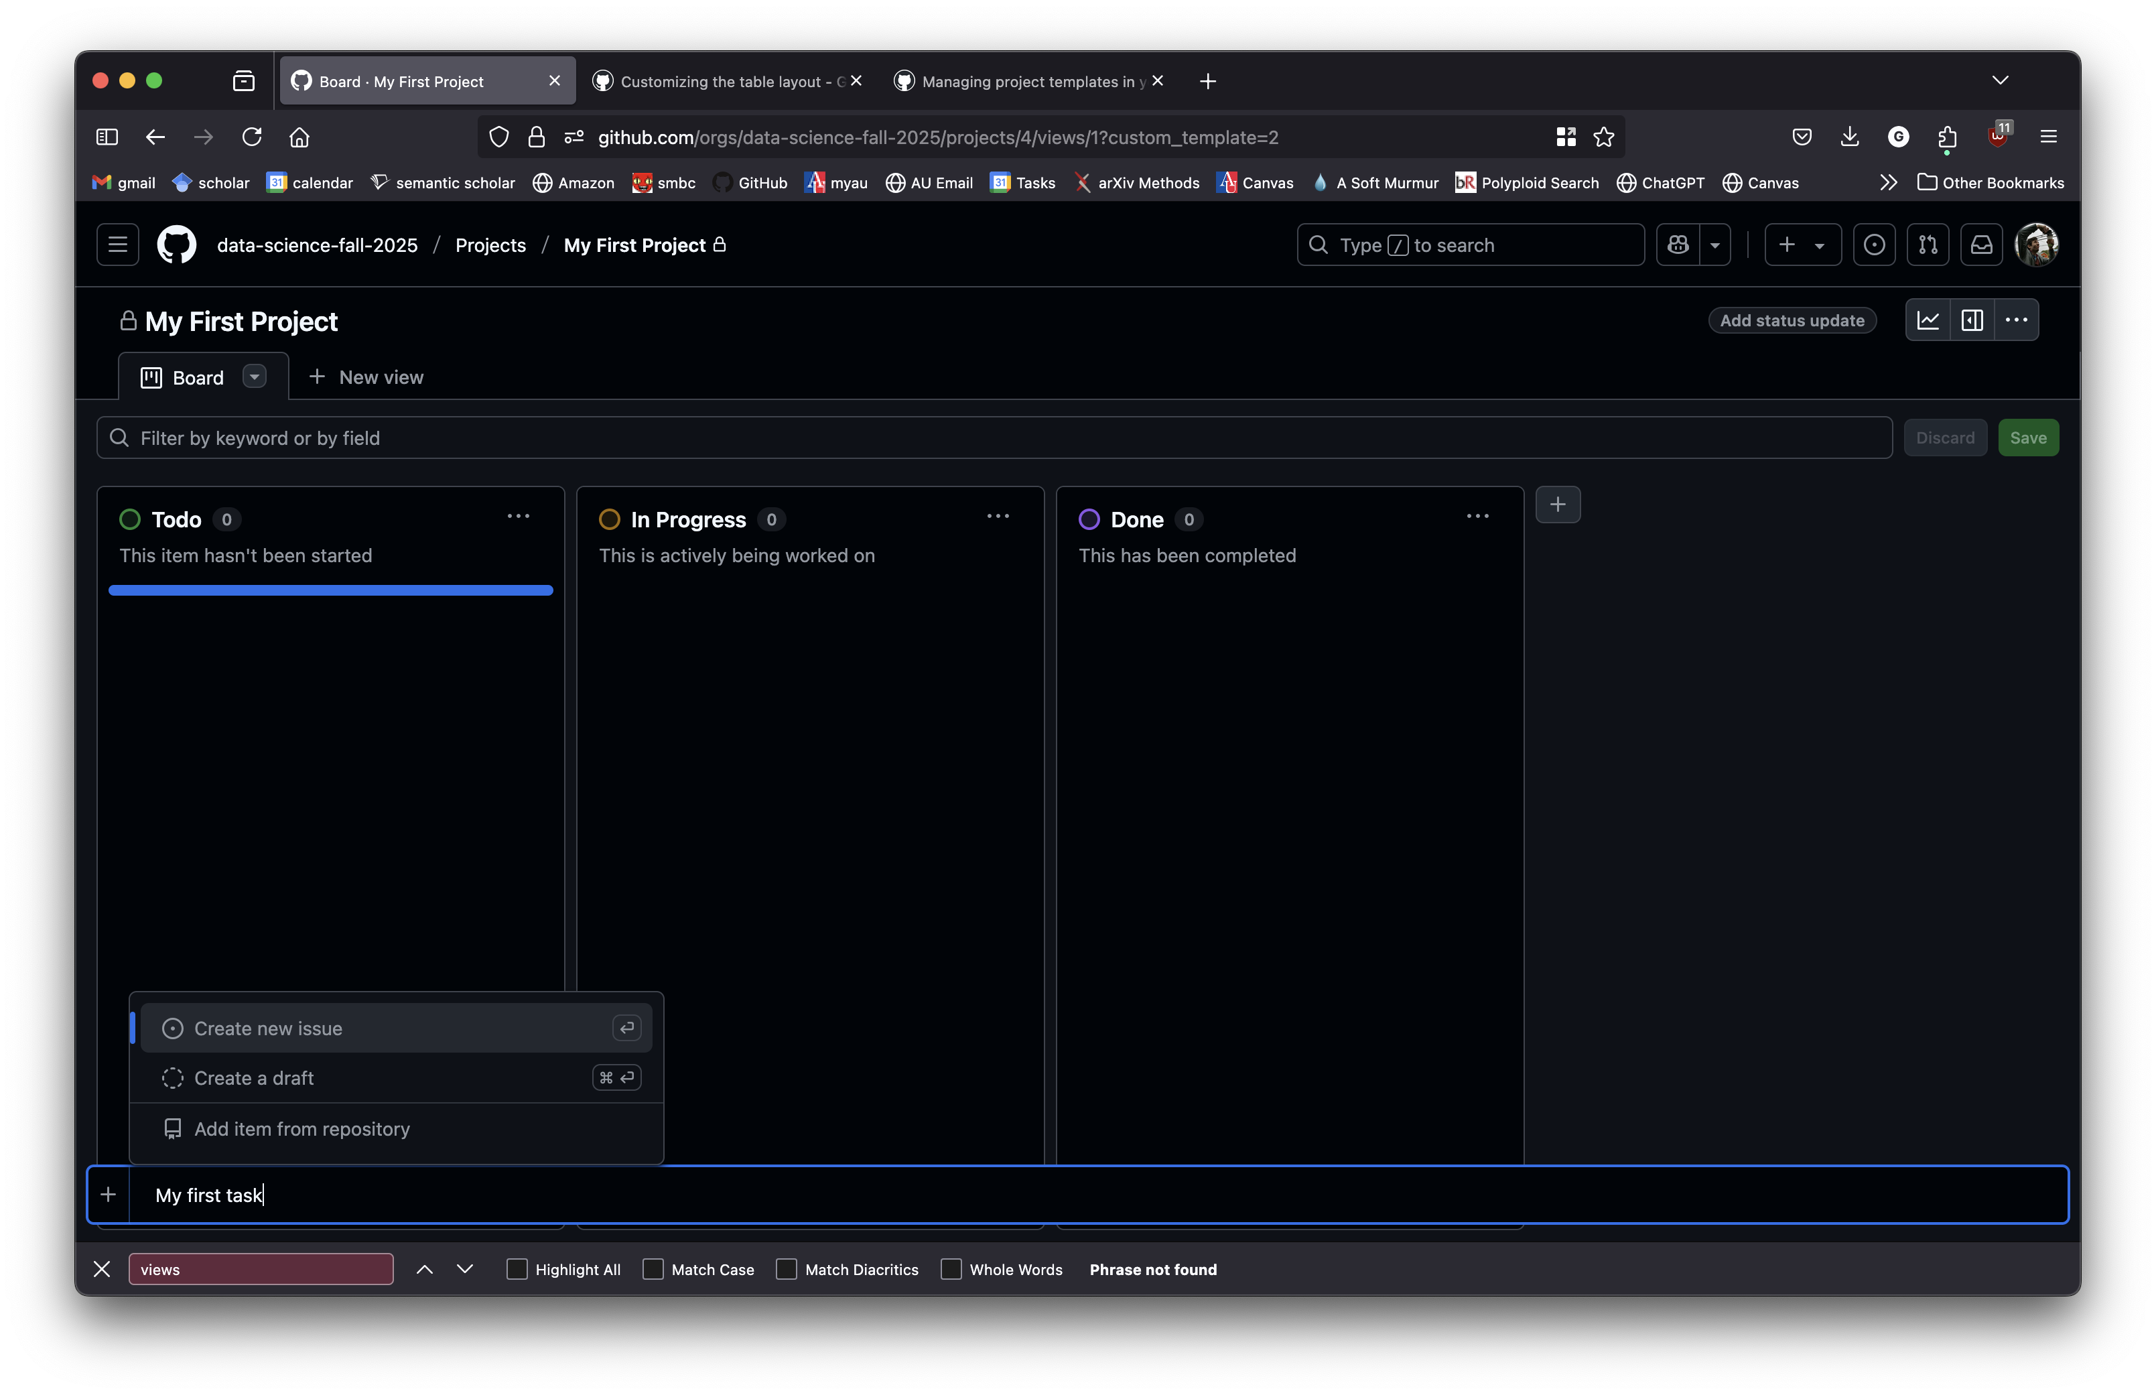The height and width of the screenshot is (1395, 2156).
Task: Add a New view
Action: click(x=366, y=377)
